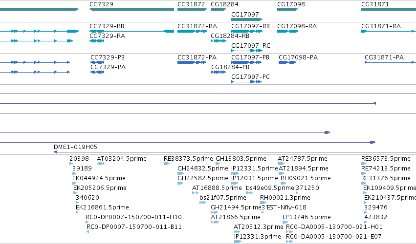
Task: Select EST EK044924.5prime
Action: tap(74, 183)
